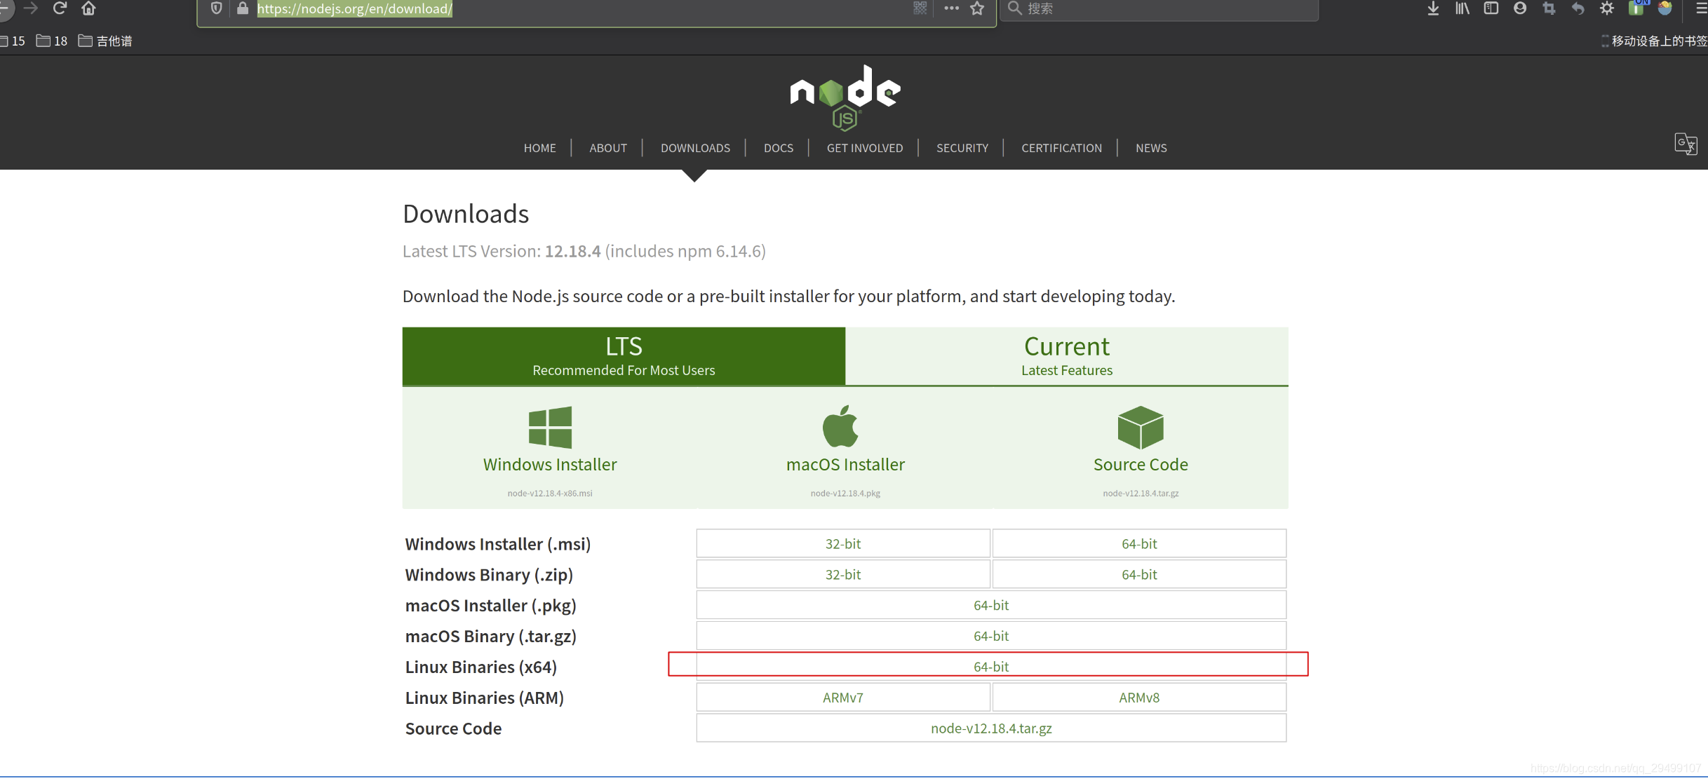This screenshot has height=781, width=1708.
Task: Download 32-bit Windows Binary (.zip)
Action: tap(843, 574)
